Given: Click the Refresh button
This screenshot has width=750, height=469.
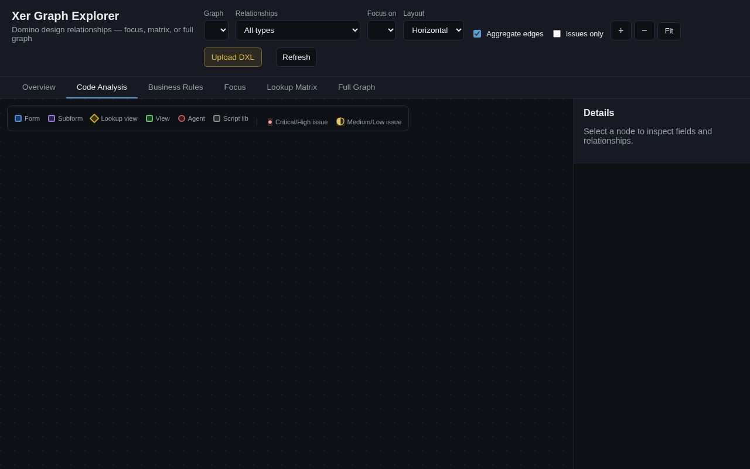Looking at the screenshot, I should click(x=296, y=57).
